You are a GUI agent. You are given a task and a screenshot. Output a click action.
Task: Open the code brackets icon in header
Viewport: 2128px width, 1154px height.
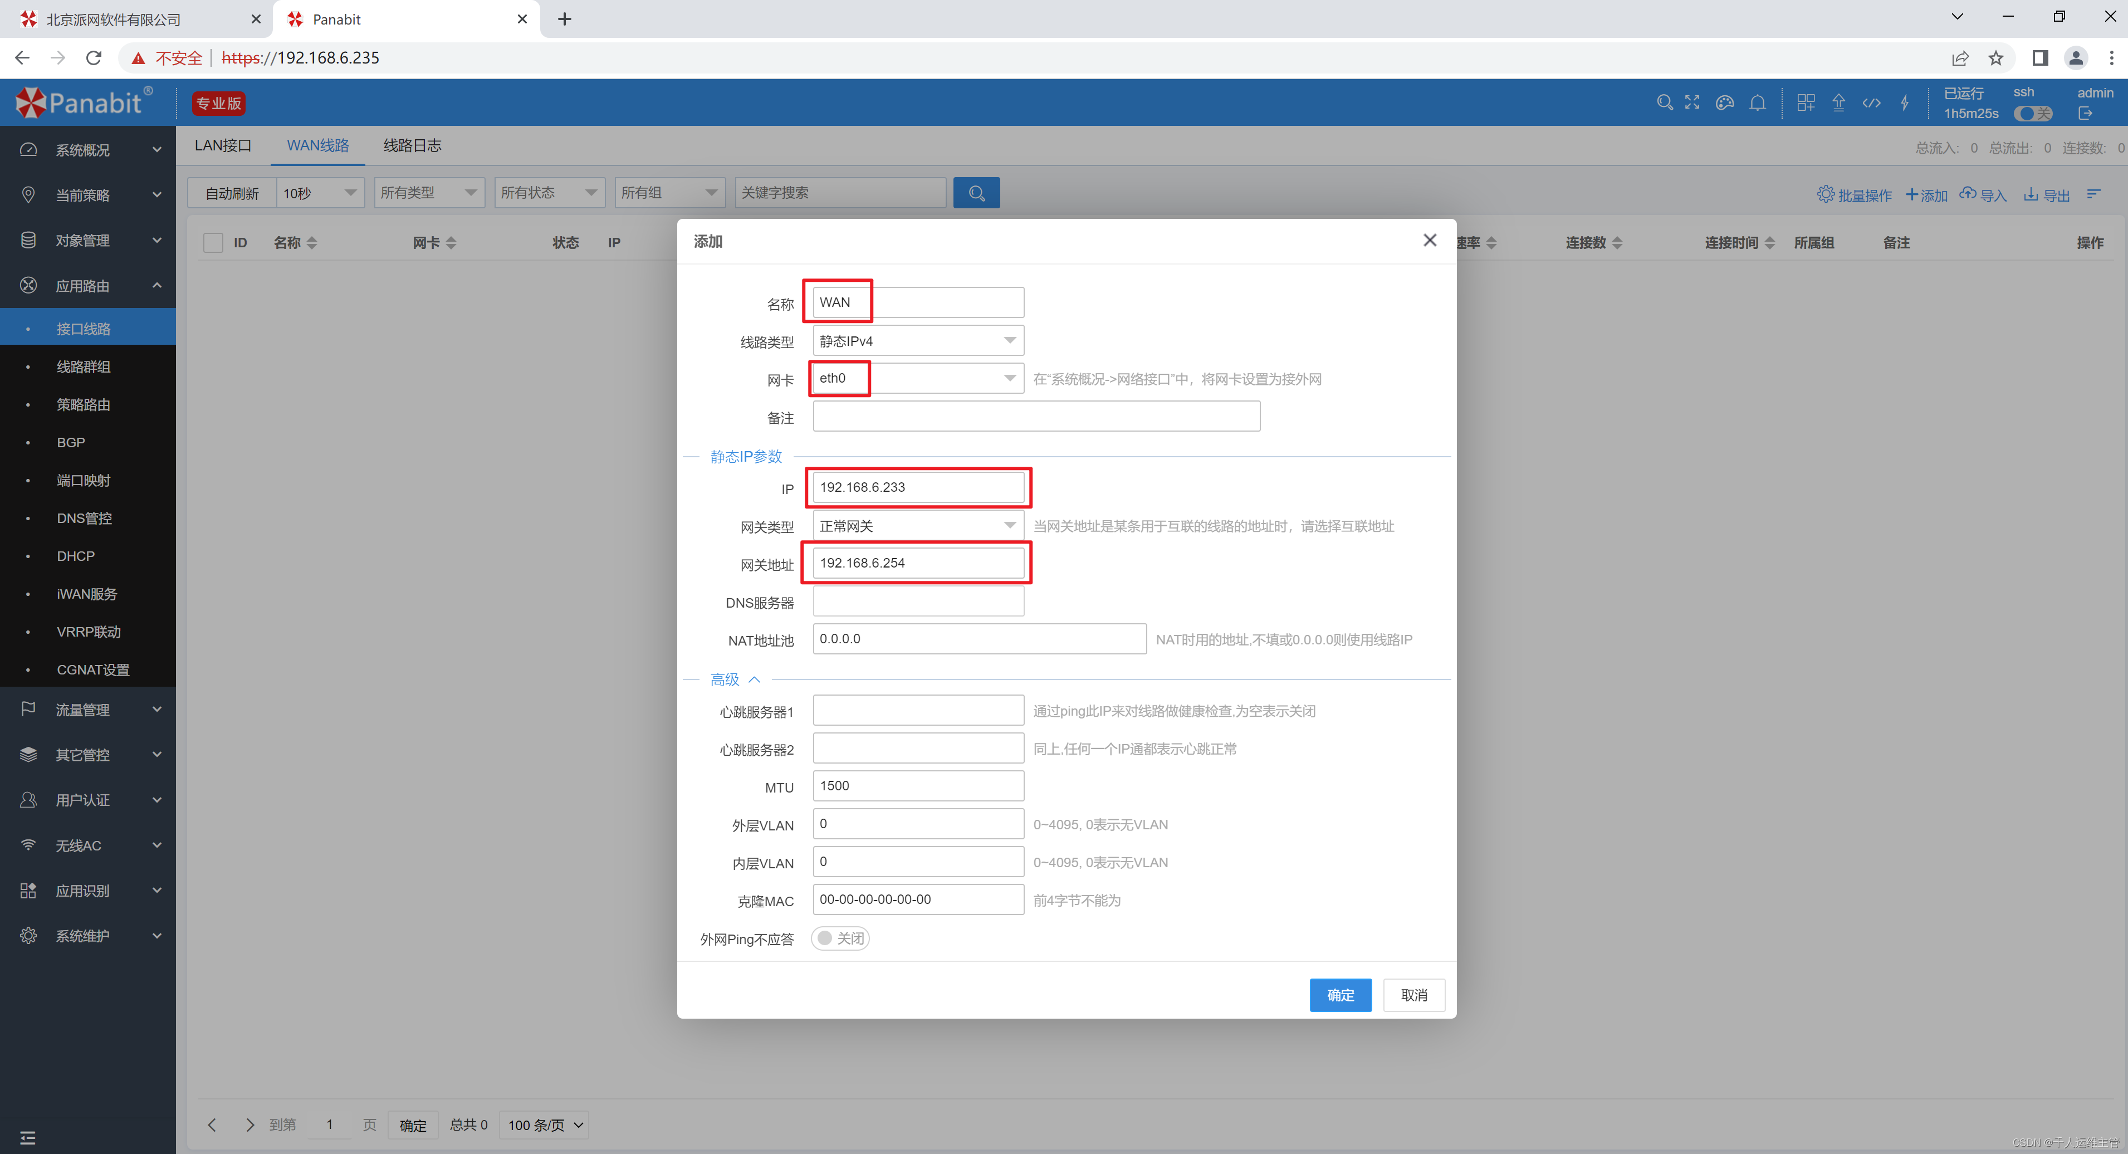tap(1872, 102)
